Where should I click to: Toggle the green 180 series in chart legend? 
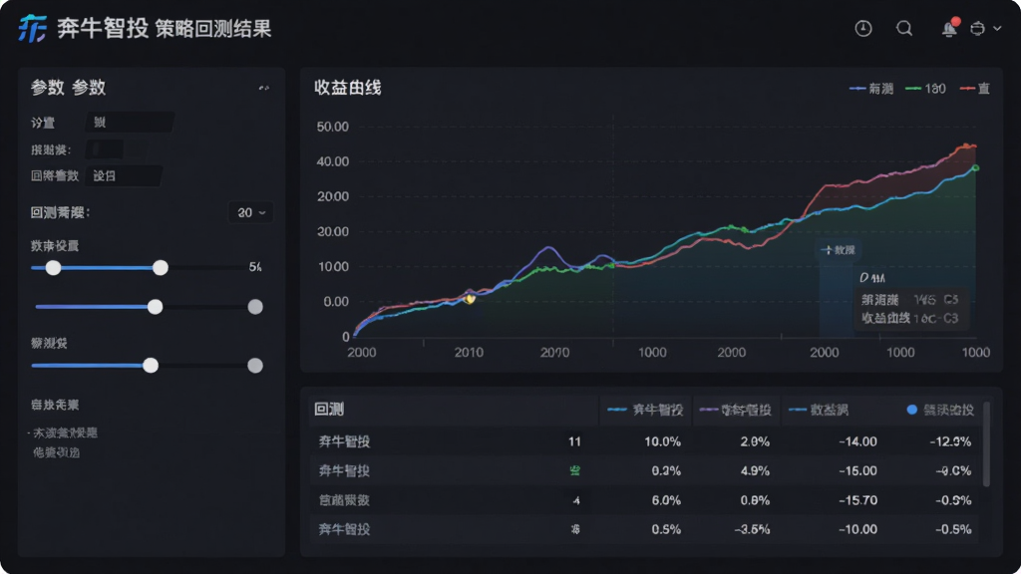pyautogui.click(x=925, y=89)
